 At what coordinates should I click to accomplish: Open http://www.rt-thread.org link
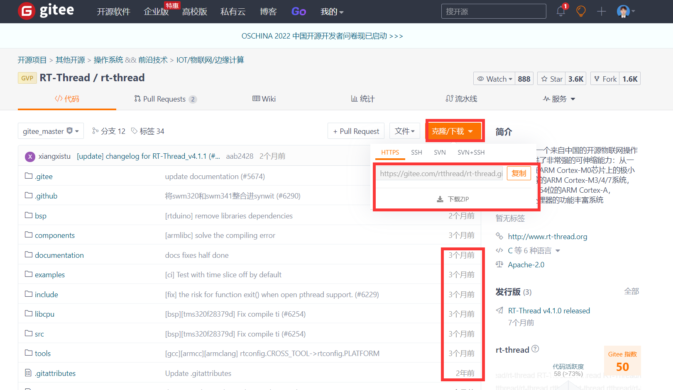[548, 236]
